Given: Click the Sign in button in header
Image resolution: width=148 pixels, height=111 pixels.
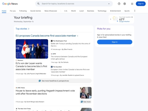Looking at the screenshot, I should coord(141,4).
